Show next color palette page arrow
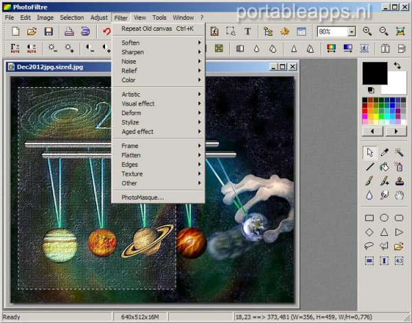Screen dimensions: 412x323 [x=396, y=130]
